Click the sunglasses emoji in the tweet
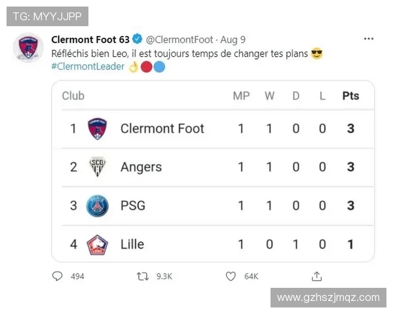The width and height of the screenshot is (393, 314). (317, 53)
